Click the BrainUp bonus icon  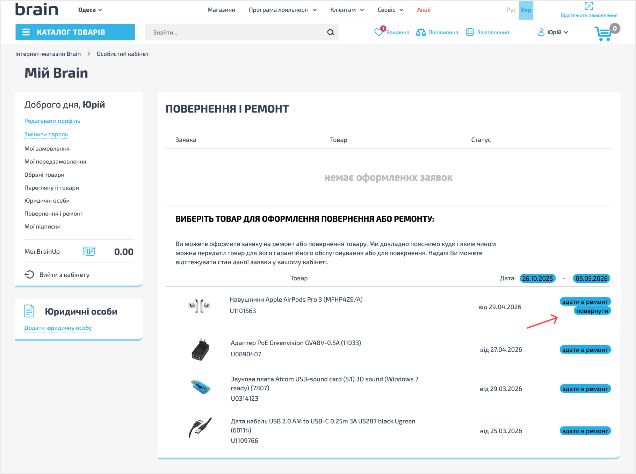[89, 251]
